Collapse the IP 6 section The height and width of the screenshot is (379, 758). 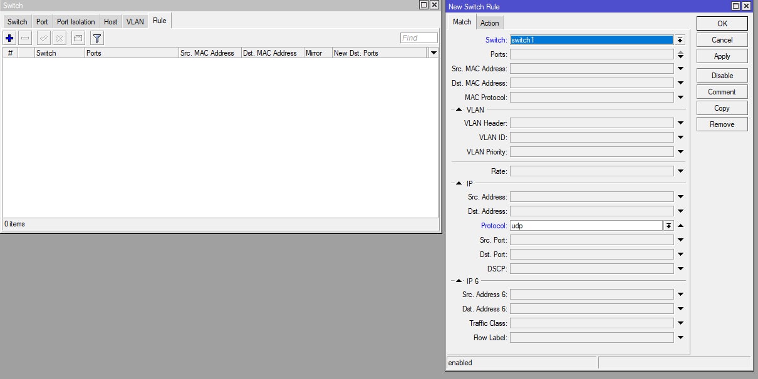[x=459, y=281]
